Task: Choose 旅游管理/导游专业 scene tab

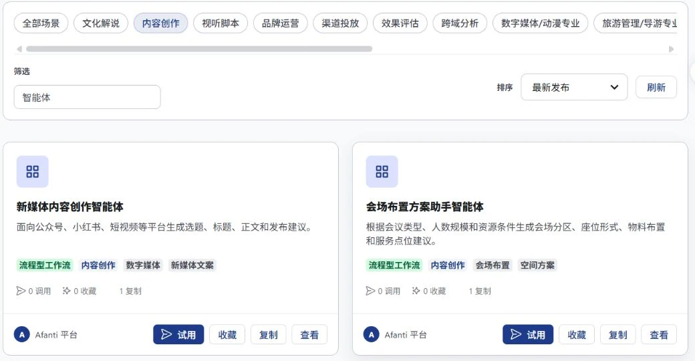Action: (x=636, y=23)
